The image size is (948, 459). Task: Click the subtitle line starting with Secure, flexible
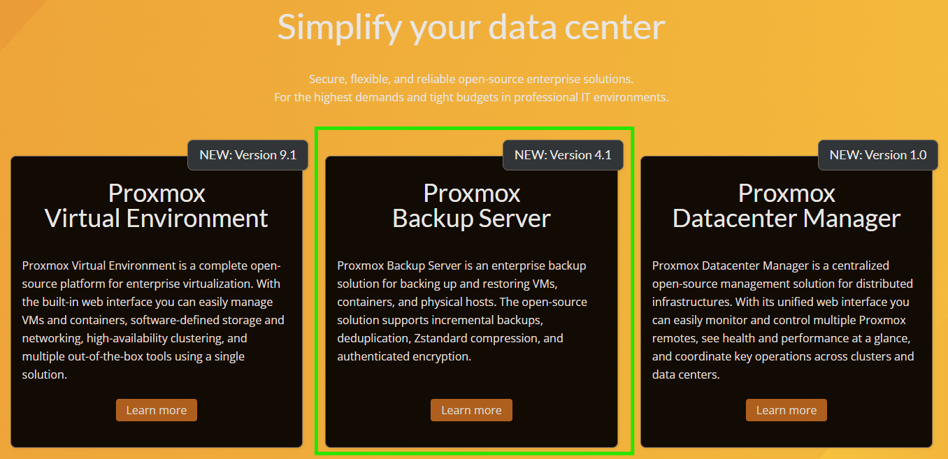[471, 79]
